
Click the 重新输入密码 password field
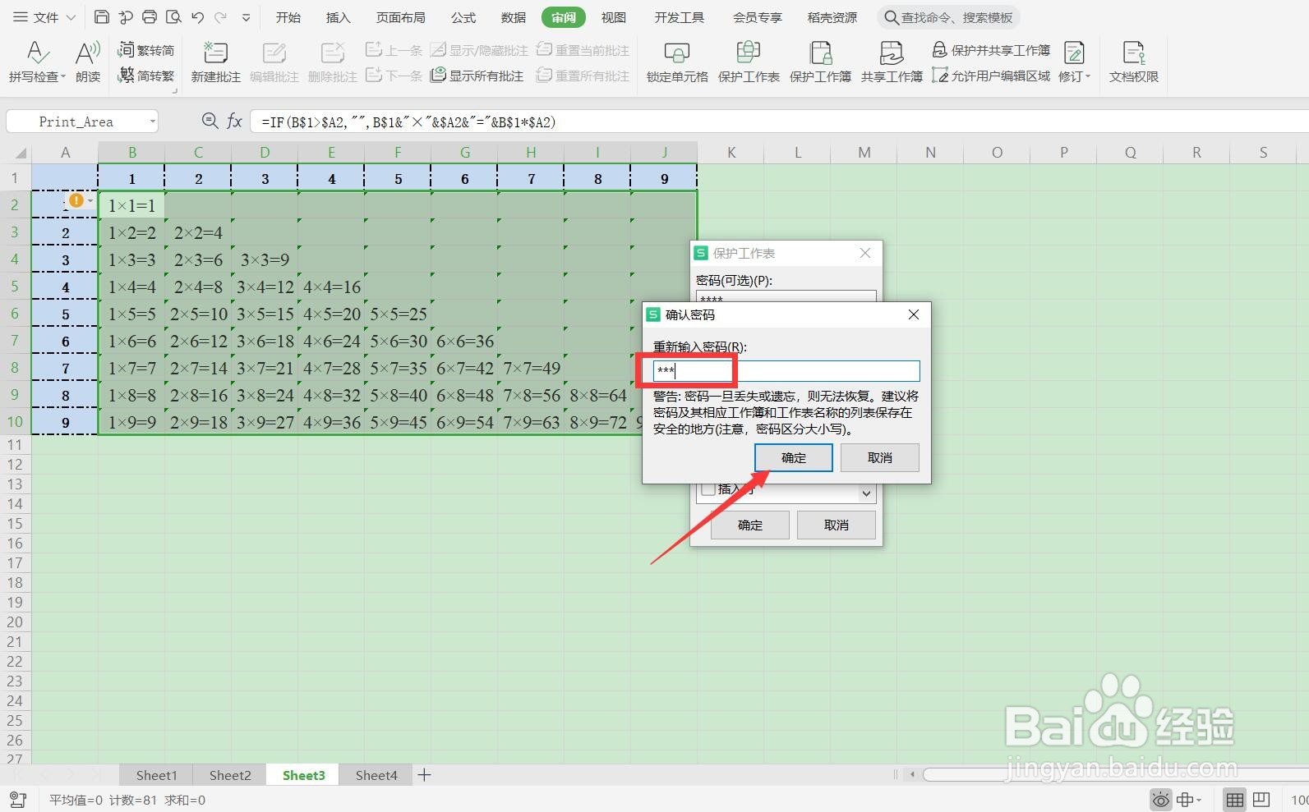tap(786, 370)
